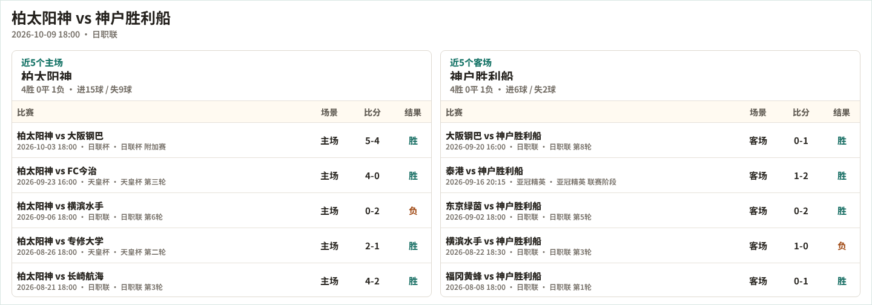Click the 负 result in 柏太阳神 vs 横滨水手 row
This screenshot has height=305, width=872.
[413, 211]
